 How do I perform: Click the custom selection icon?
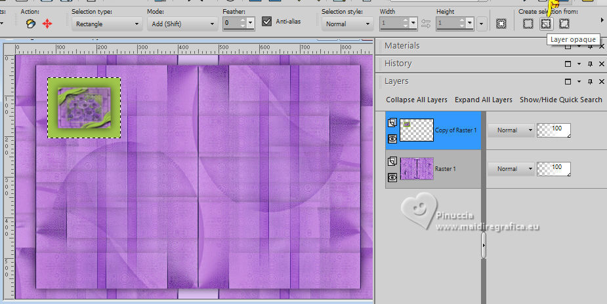[501, 24]
